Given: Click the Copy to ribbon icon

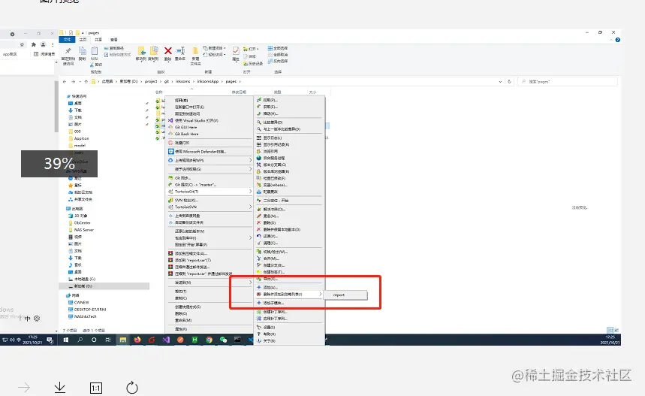Looking at the screenshot, I should point(153,51).
